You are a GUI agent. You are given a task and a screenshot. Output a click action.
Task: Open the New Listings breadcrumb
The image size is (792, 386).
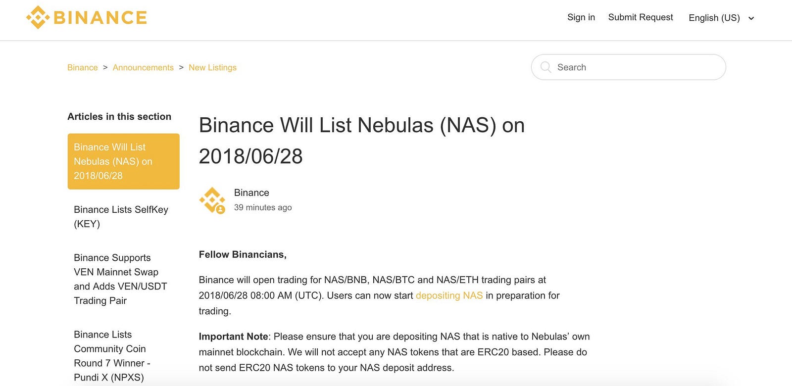(x=212, y=67)
